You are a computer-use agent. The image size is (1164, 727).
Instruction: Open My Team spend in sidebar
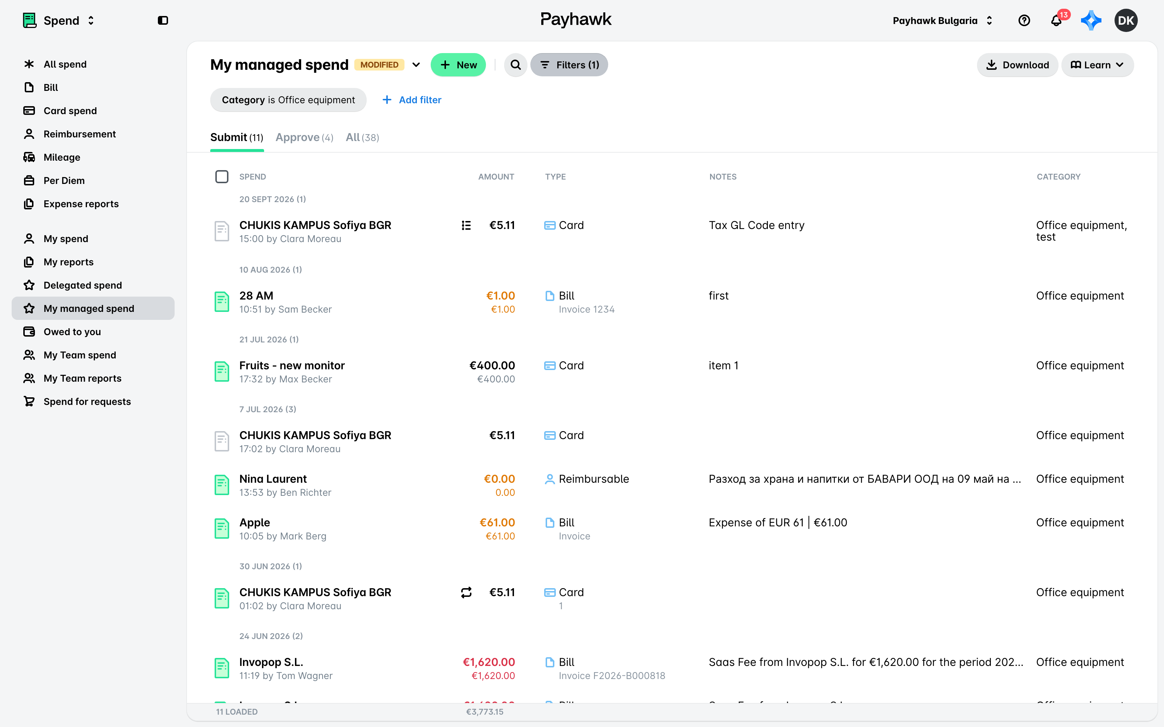click(93, 355)
